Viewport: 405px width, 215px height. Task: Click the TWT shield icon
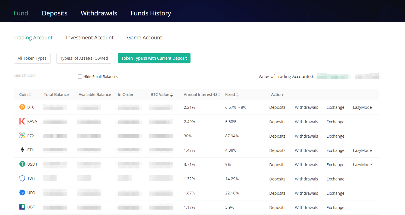[x=22, y=178]
